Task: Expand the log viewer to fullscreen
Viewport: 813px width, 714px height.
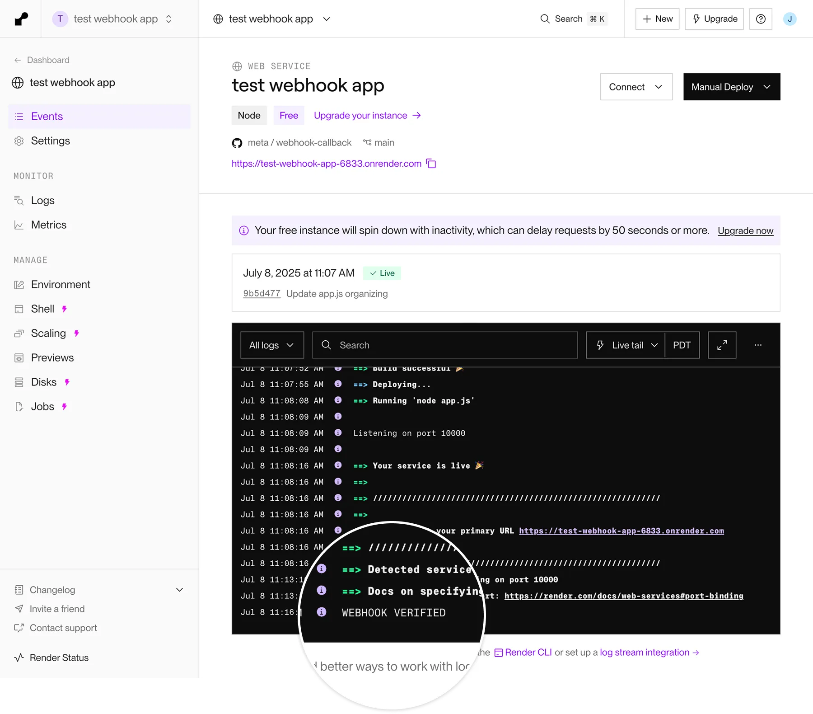Action: click(x=722, y=345)
